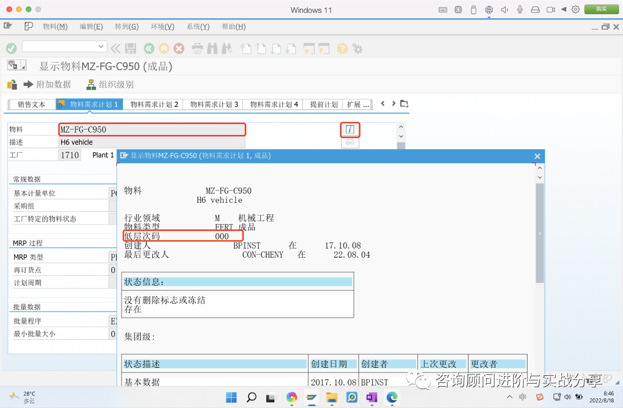This screenshot has height=408, width=623.
Task: Switch to the 销售文本 tab
Action: coord(31,104)
